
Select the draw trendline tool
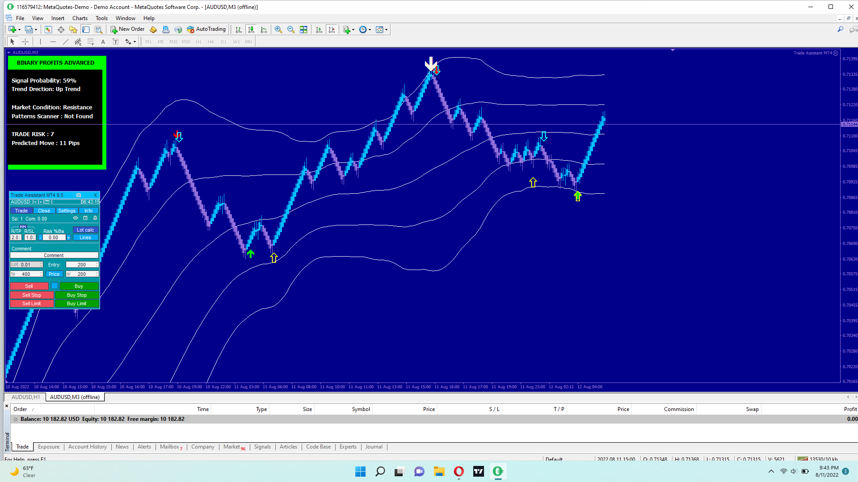coord(66,42)
